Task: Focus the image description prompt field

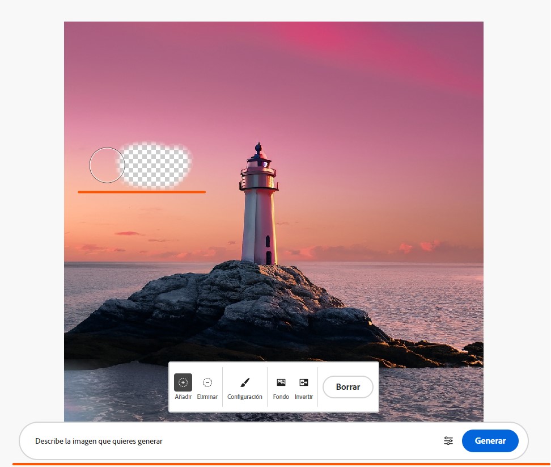Action: pyautogui.click(x=227, y=441)
